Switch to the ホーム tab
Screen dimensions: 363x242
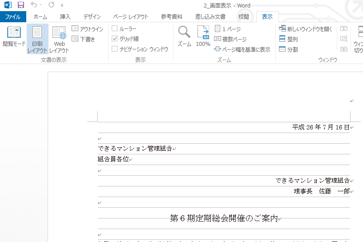pos(40,16)
